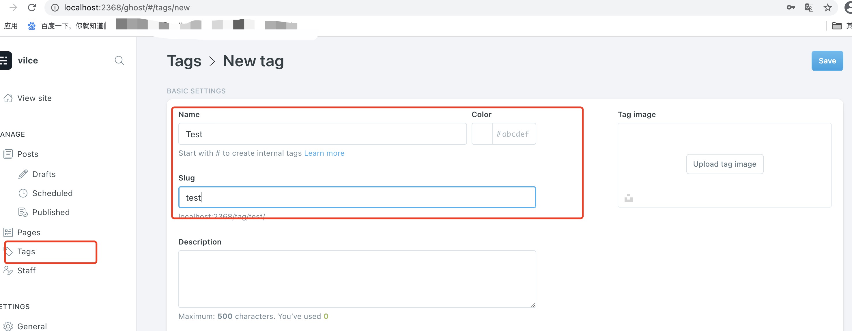
Task: Reload the page in the browser
Action: pos(32,7)
